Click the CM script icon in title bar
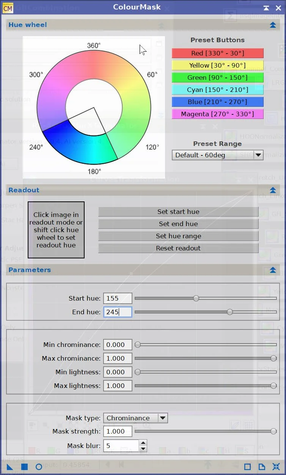 coord(8,7)
